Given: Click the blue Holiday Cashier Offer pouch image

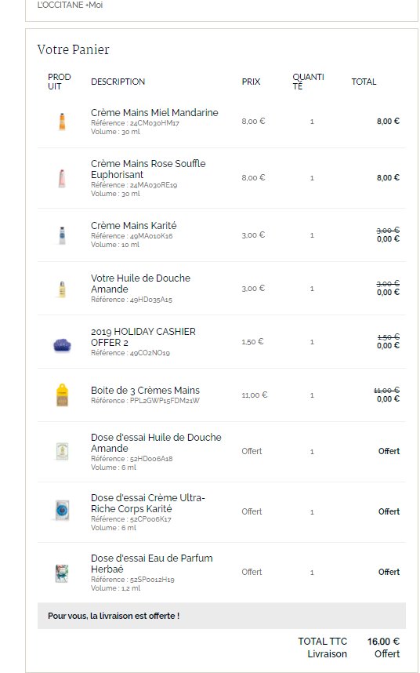Looking at the screenshot, I should tap(62, 344).
